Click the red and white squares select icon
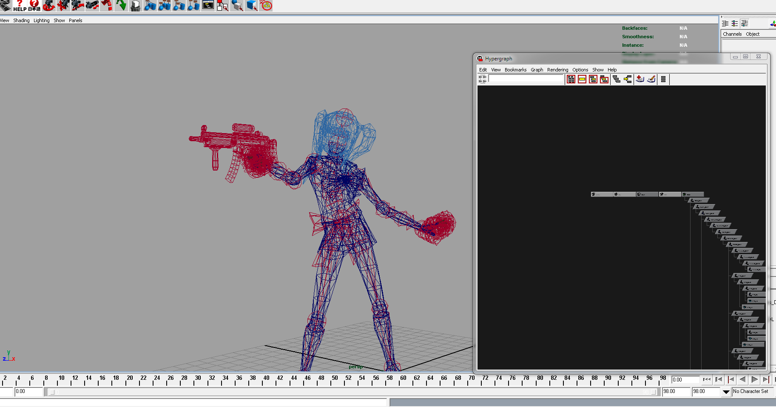 pyautogui.click(x=222, y=6)
